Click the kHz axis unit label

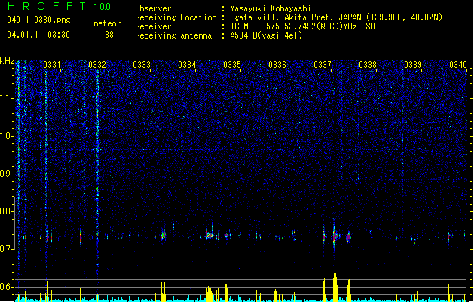[7, 61]
